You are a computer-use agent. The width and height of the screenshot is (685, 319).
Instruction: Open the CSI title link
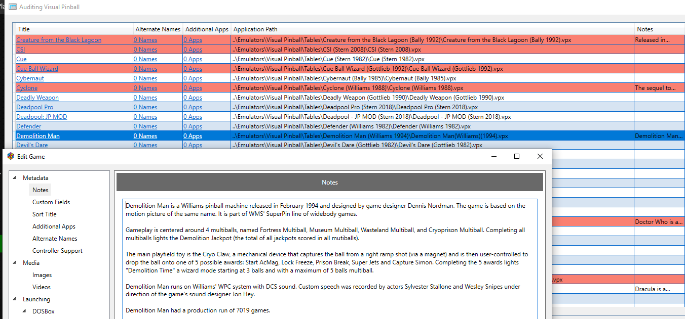pos(20,50)
